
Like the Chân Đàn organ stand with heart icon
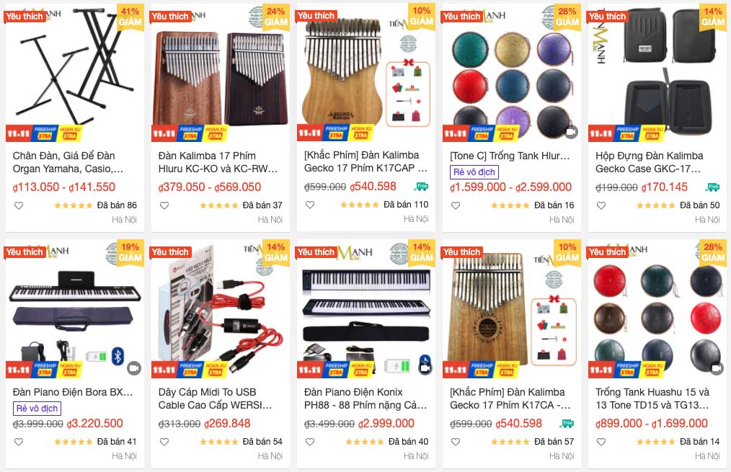point(19,205)
